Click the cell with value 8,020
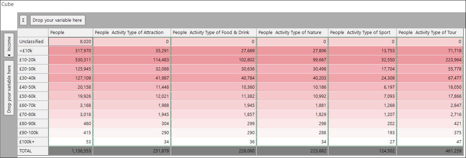Image resolution: width=466 pixels, height=158 pixels. 71,41
